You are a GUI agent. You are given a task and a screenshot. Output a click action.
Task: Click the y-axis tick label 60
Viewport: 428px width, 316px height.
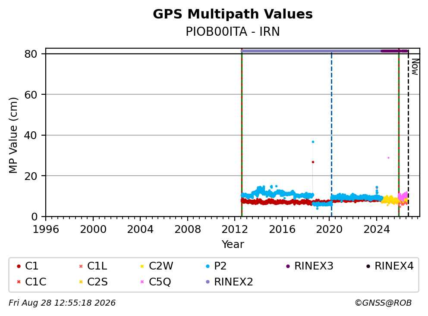31,95
